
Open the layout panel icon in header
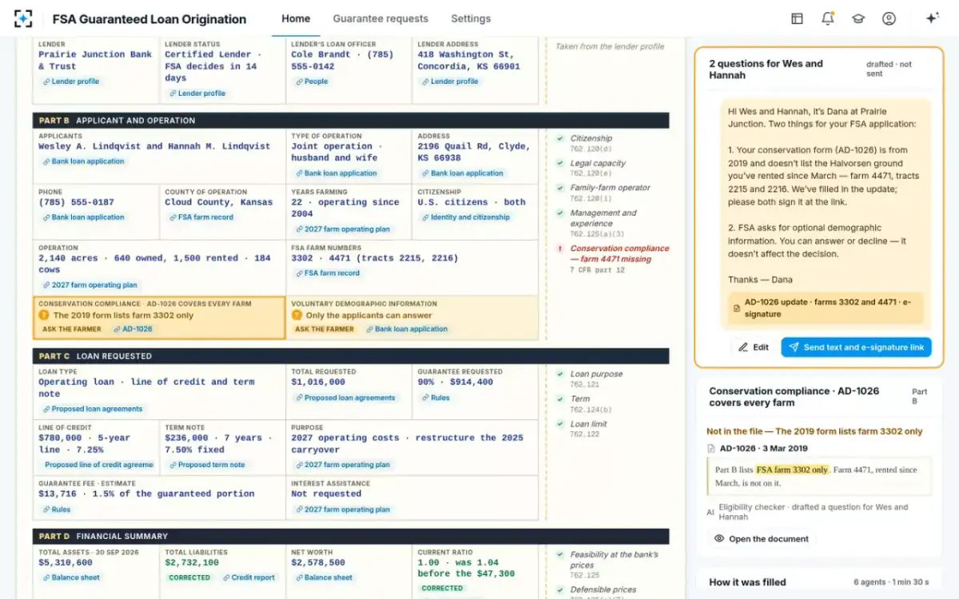pyautogui.click(x=797, y=18)
